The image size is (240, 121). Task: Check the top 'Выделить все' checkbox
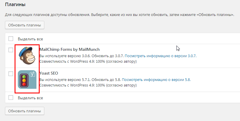(11, 39)
